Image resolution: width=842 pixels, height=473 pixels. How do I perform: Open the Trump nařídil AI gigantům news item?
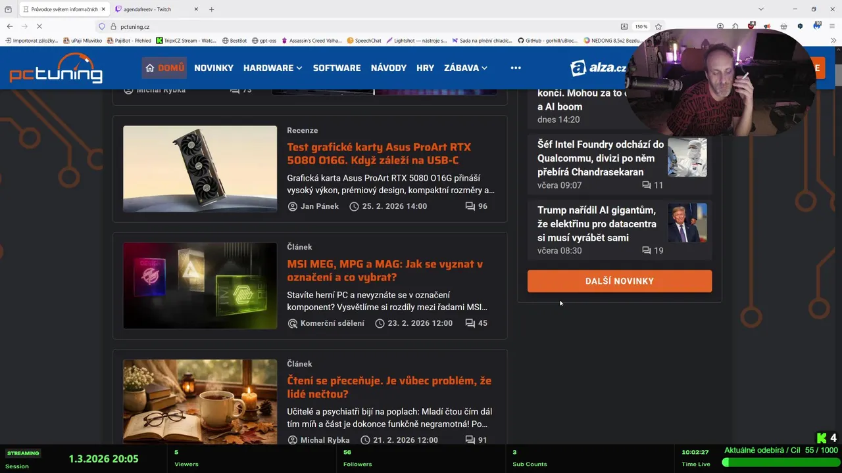[597, 224]
